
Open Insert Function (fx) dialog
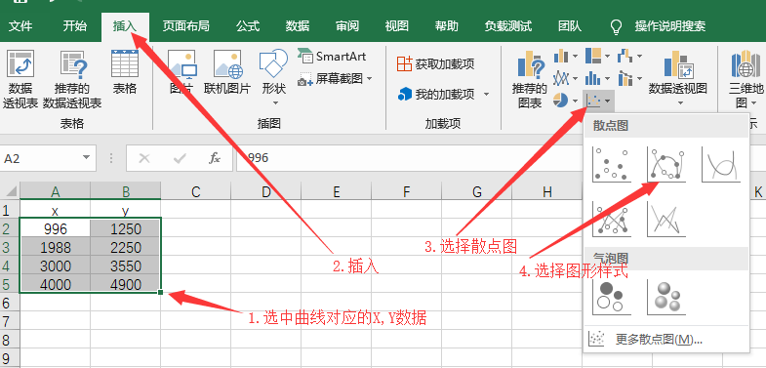tap(215, 158)
